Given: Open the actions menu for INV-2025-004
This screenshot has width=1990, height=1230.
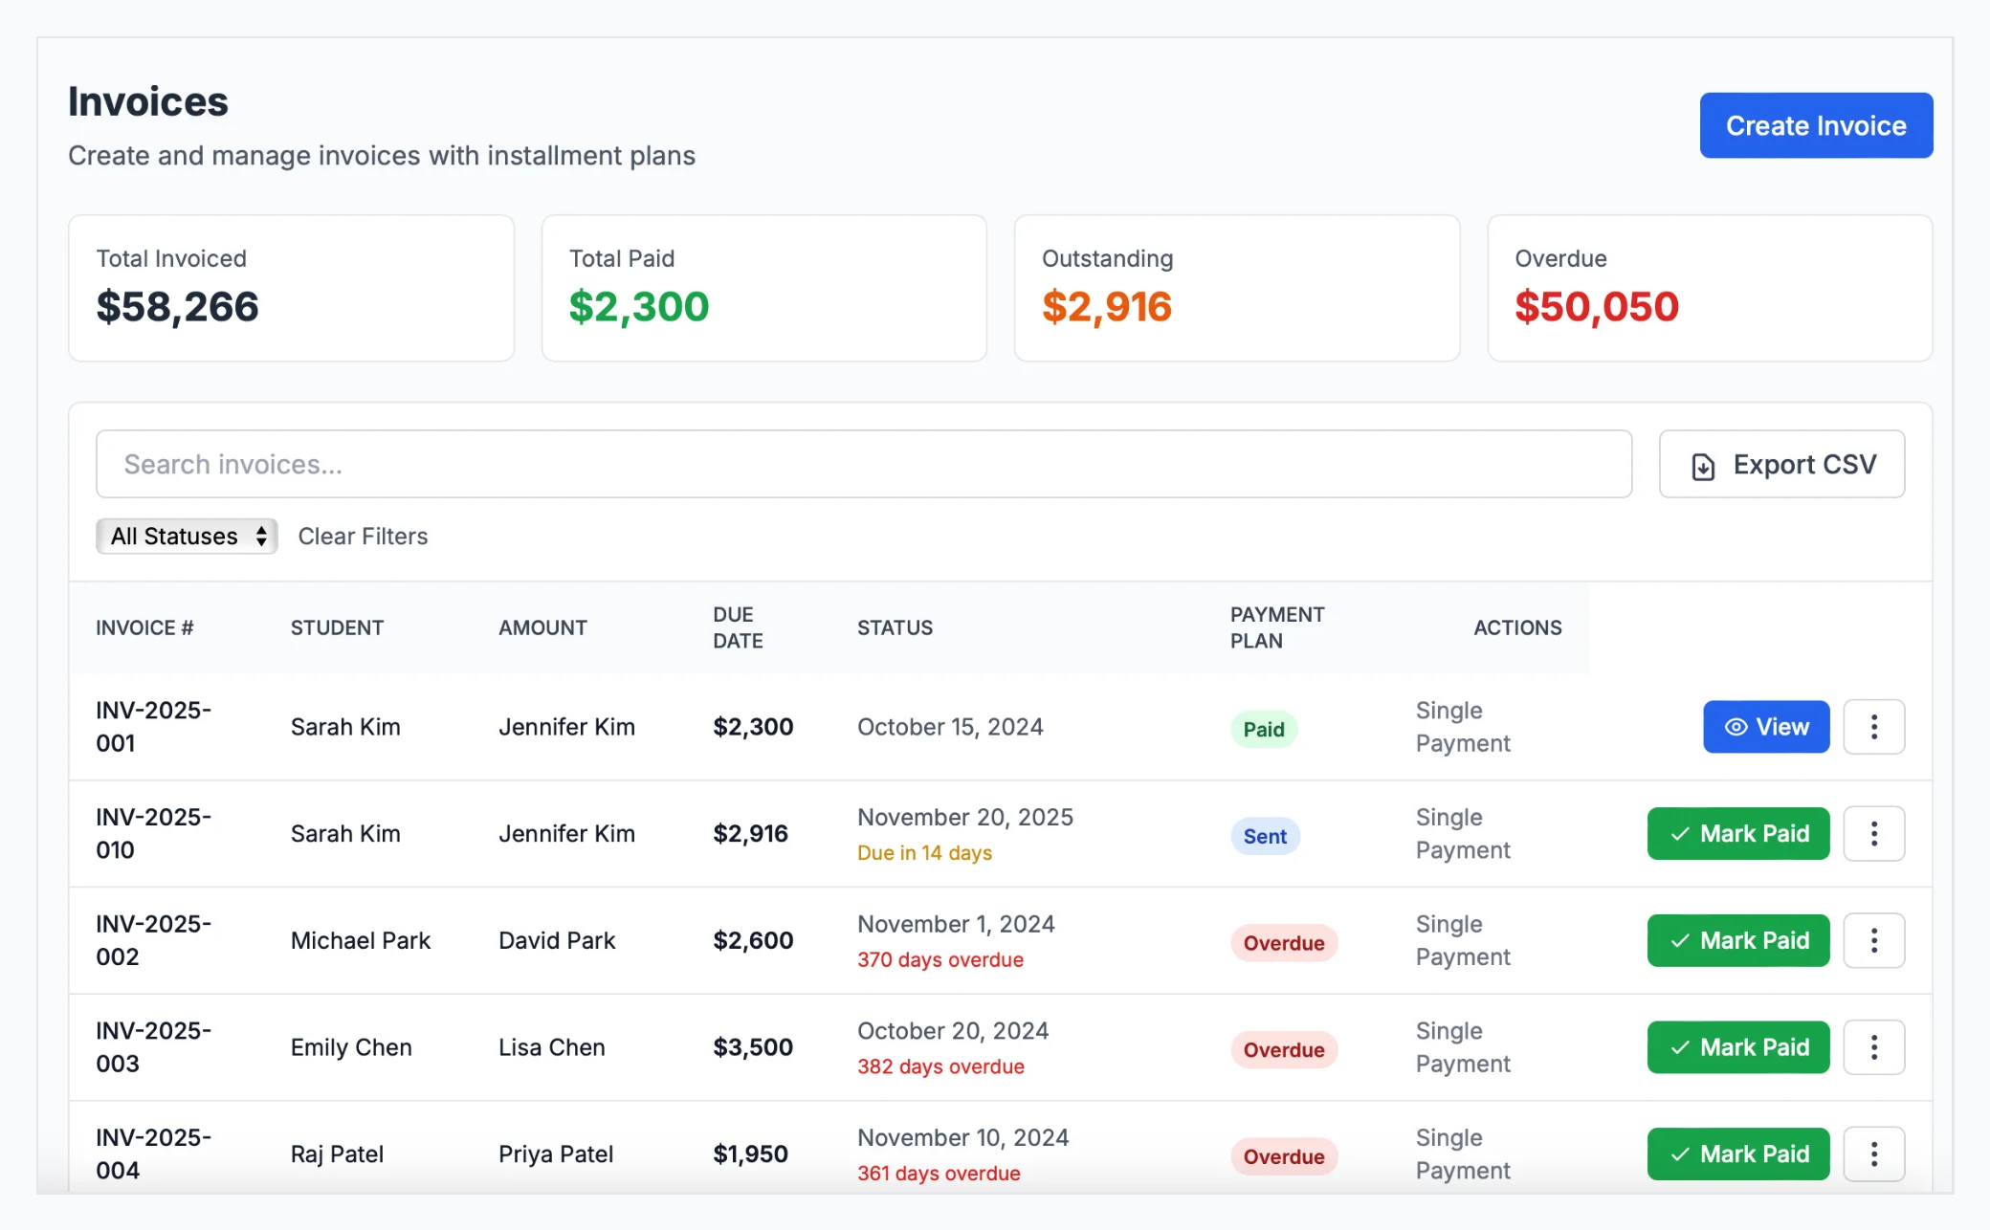Looking at the screenshot, I should [x=1874, y=1153].
